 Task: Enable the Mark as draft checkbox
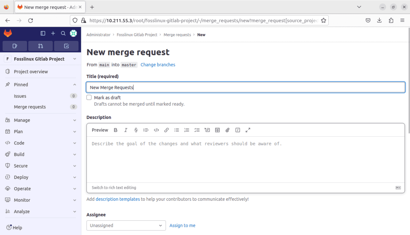click(89, 97)
